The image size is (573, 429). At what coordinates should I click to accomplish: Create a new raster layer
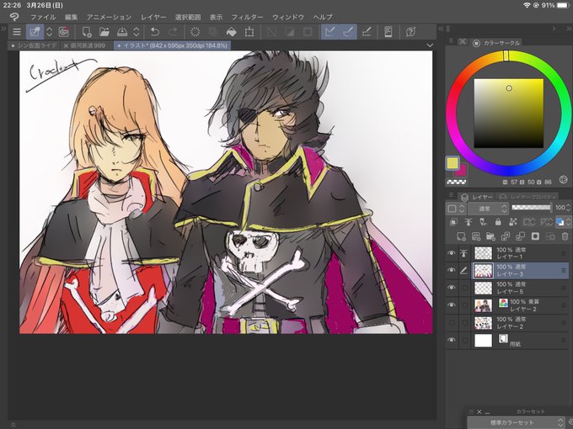point(461,236)
